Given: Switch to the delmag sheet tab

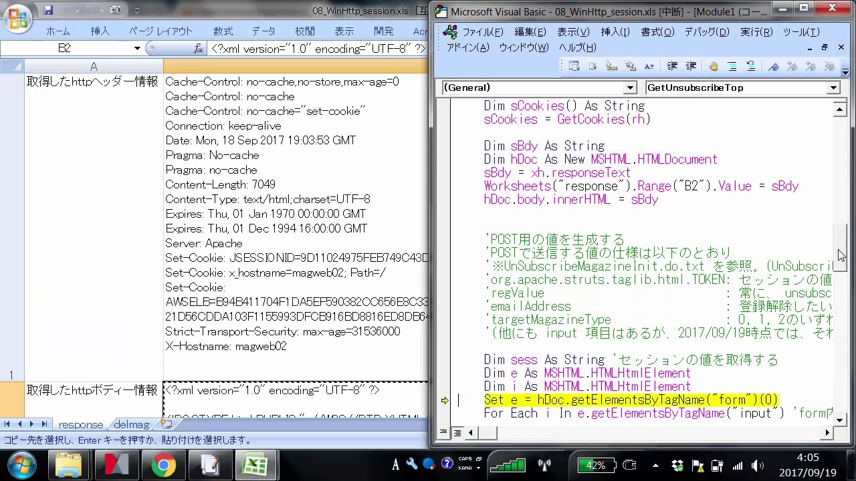Looking at the screenshot, I should (132, 424).
